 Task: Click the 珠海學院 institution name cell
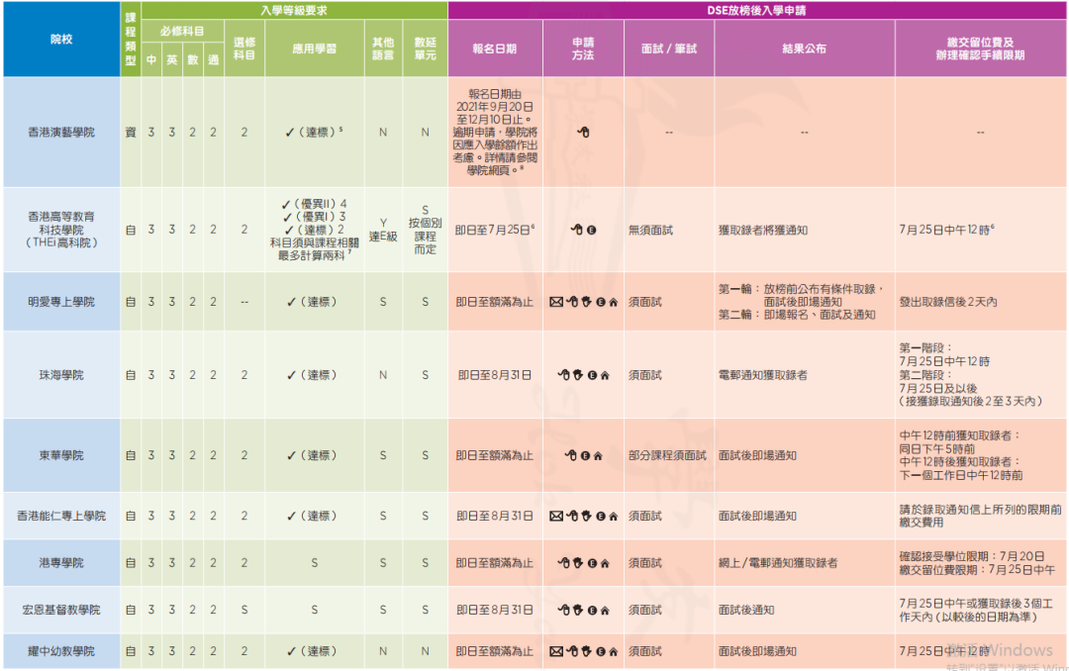61,375
